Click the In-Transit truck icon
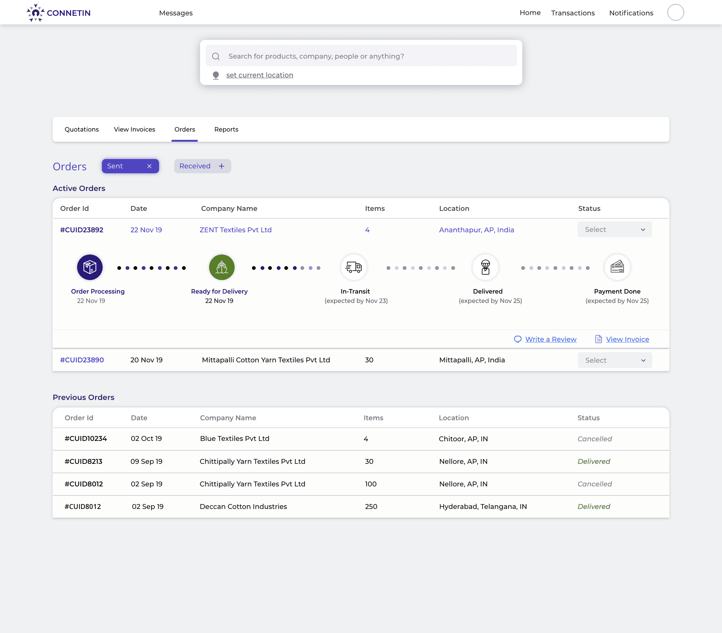Screen dimensions: 722x633 [x=354, y=267]
